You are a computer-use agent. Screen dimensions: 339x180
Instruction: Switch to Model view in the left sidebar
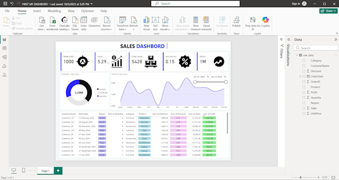(x=4, y=57)
